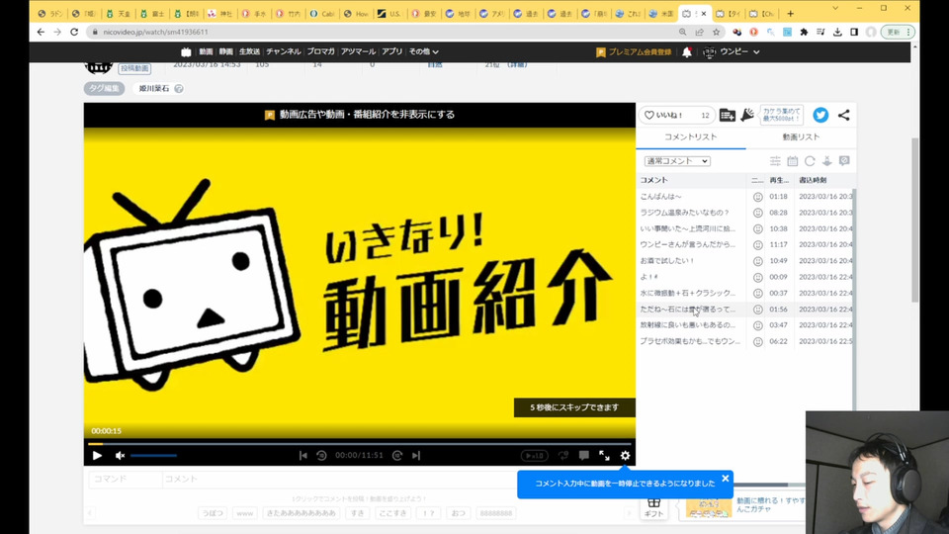Toggle comment auto-scroll download-arrow icon

[826, 161]
